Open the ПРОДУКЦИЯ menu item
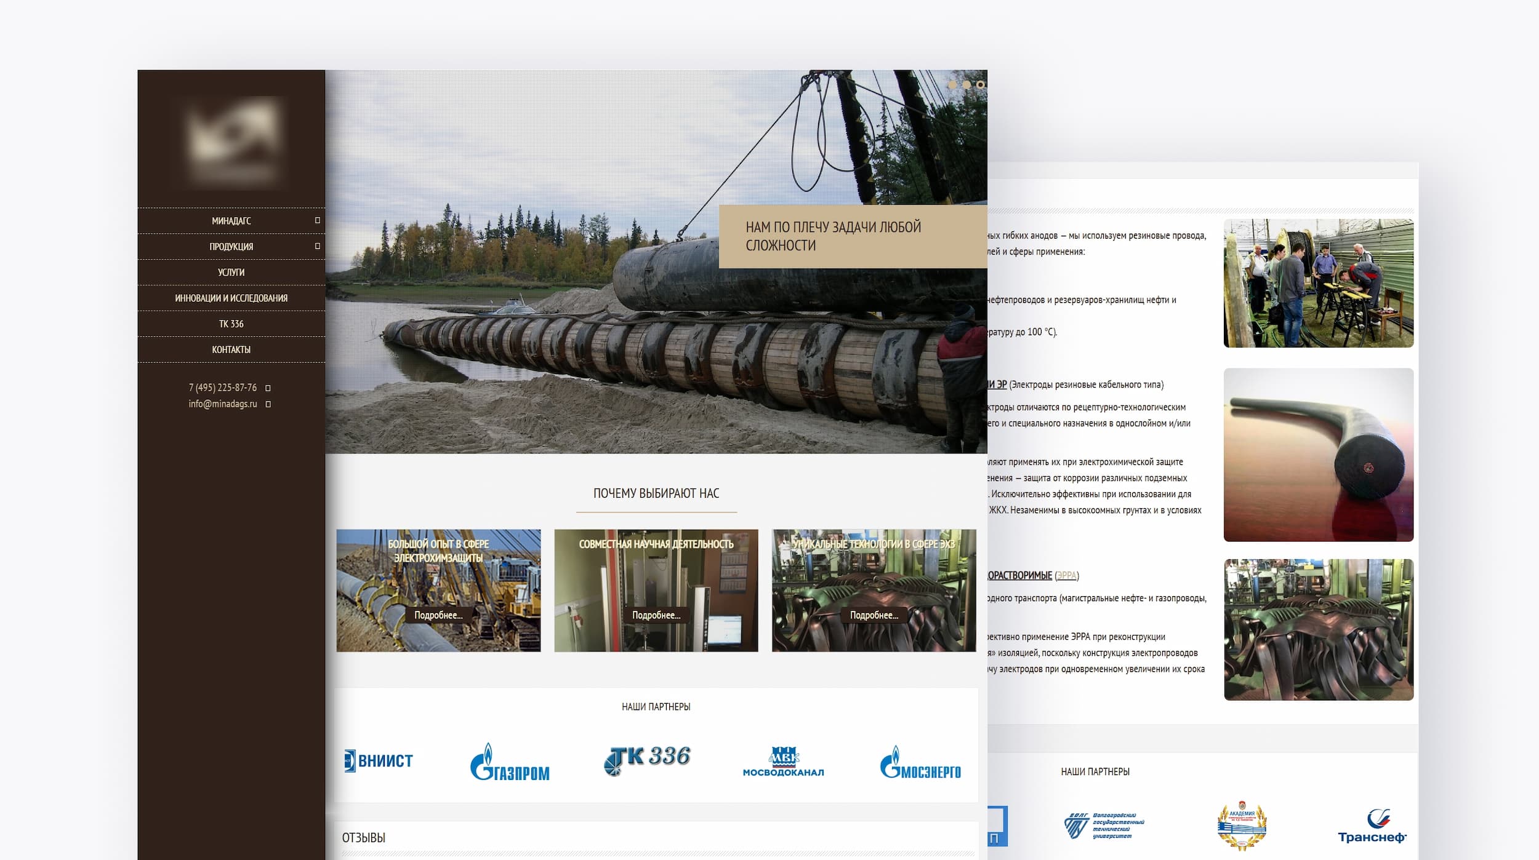 point(231,247)
